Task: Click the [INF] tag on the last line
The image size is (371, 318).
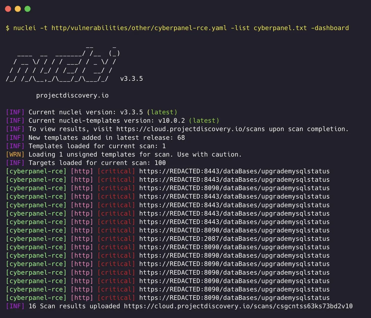Action: 15,306
